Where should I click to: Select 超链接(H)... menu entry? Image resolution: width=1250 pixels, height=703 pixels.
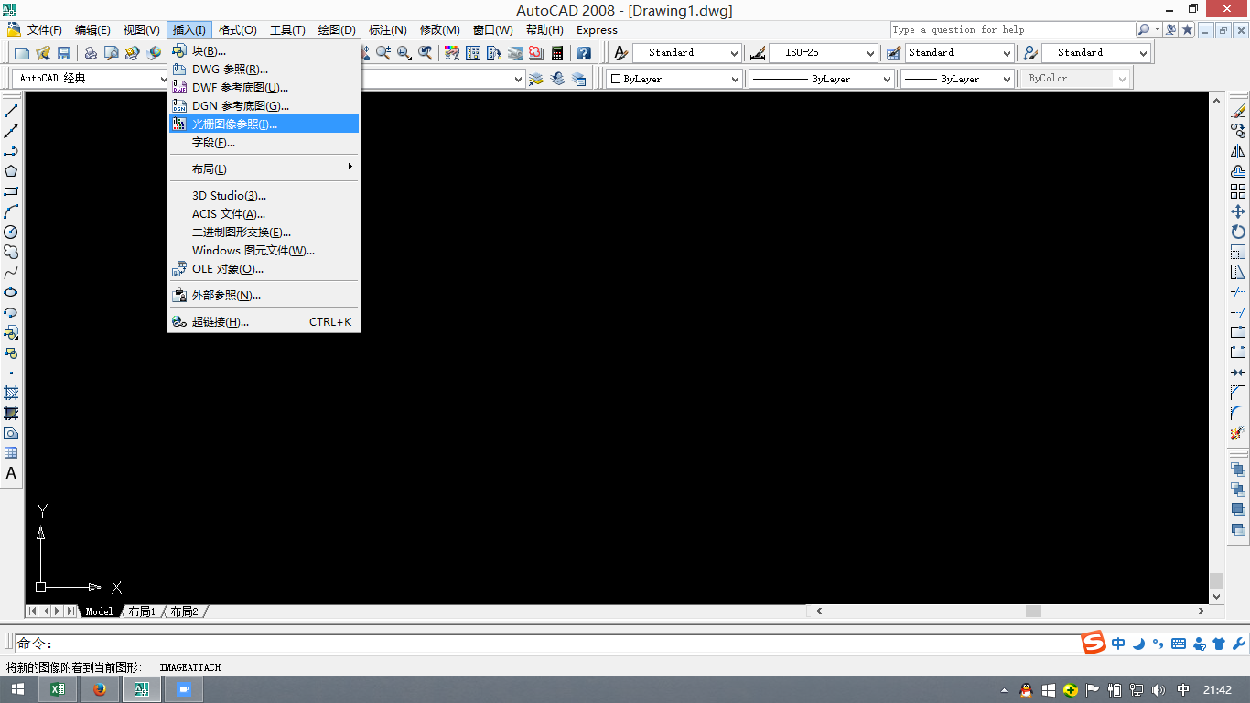point(264,322)
